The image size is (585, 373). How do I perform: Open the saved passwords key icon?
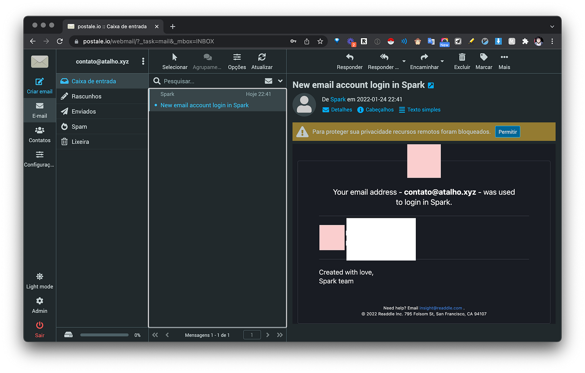[293, 41]
